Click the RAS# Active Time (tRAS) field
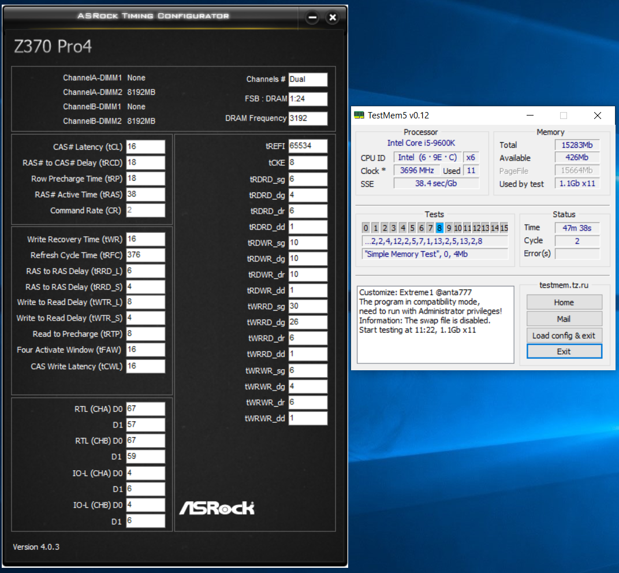 coord(146,194)
